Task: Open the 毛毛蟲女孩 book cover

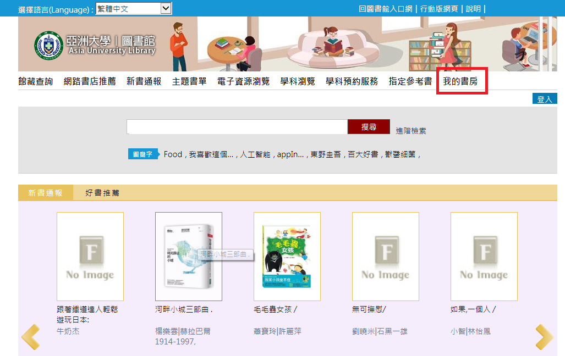Action: pyautogui.click(x=287, y=257)
